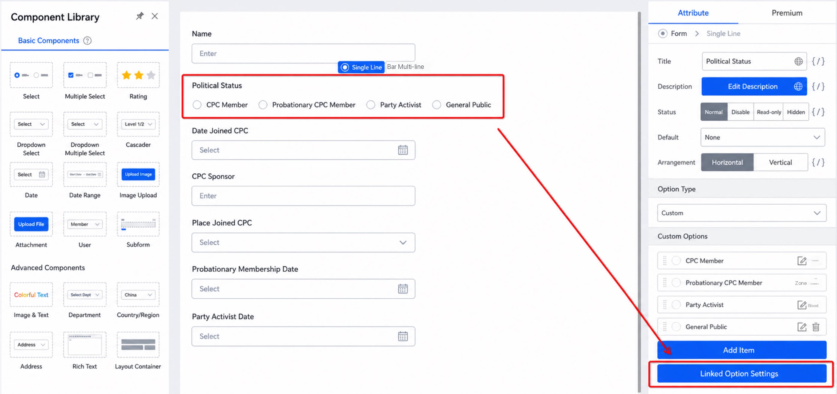Open the Option Type Custom dropdown
Viewport: 837px width, 394px height.
pos(742,213)
